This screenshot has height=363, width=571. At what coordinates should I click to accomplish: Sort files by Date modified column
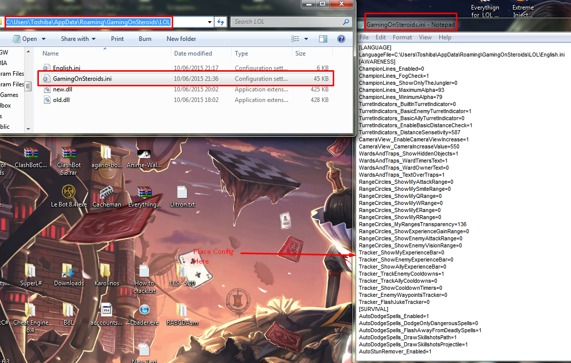coord(193,53)
